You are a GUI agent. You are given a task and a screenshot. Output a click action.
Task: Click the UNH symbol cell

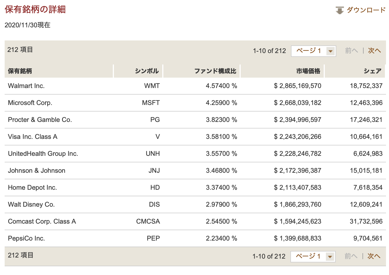click(153, 154)
